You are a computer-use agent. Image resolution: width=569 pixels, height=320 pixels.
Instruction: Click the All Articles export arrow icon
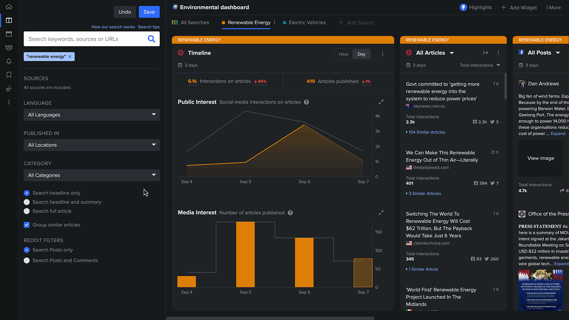pyautogui.click(x=485, y=52)
